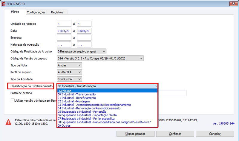Select the 09 Outros option

point(107,125)
